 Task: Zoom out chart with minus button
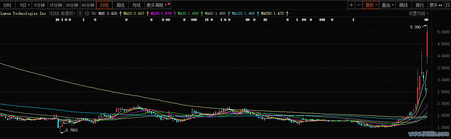(x=359, y=5)
